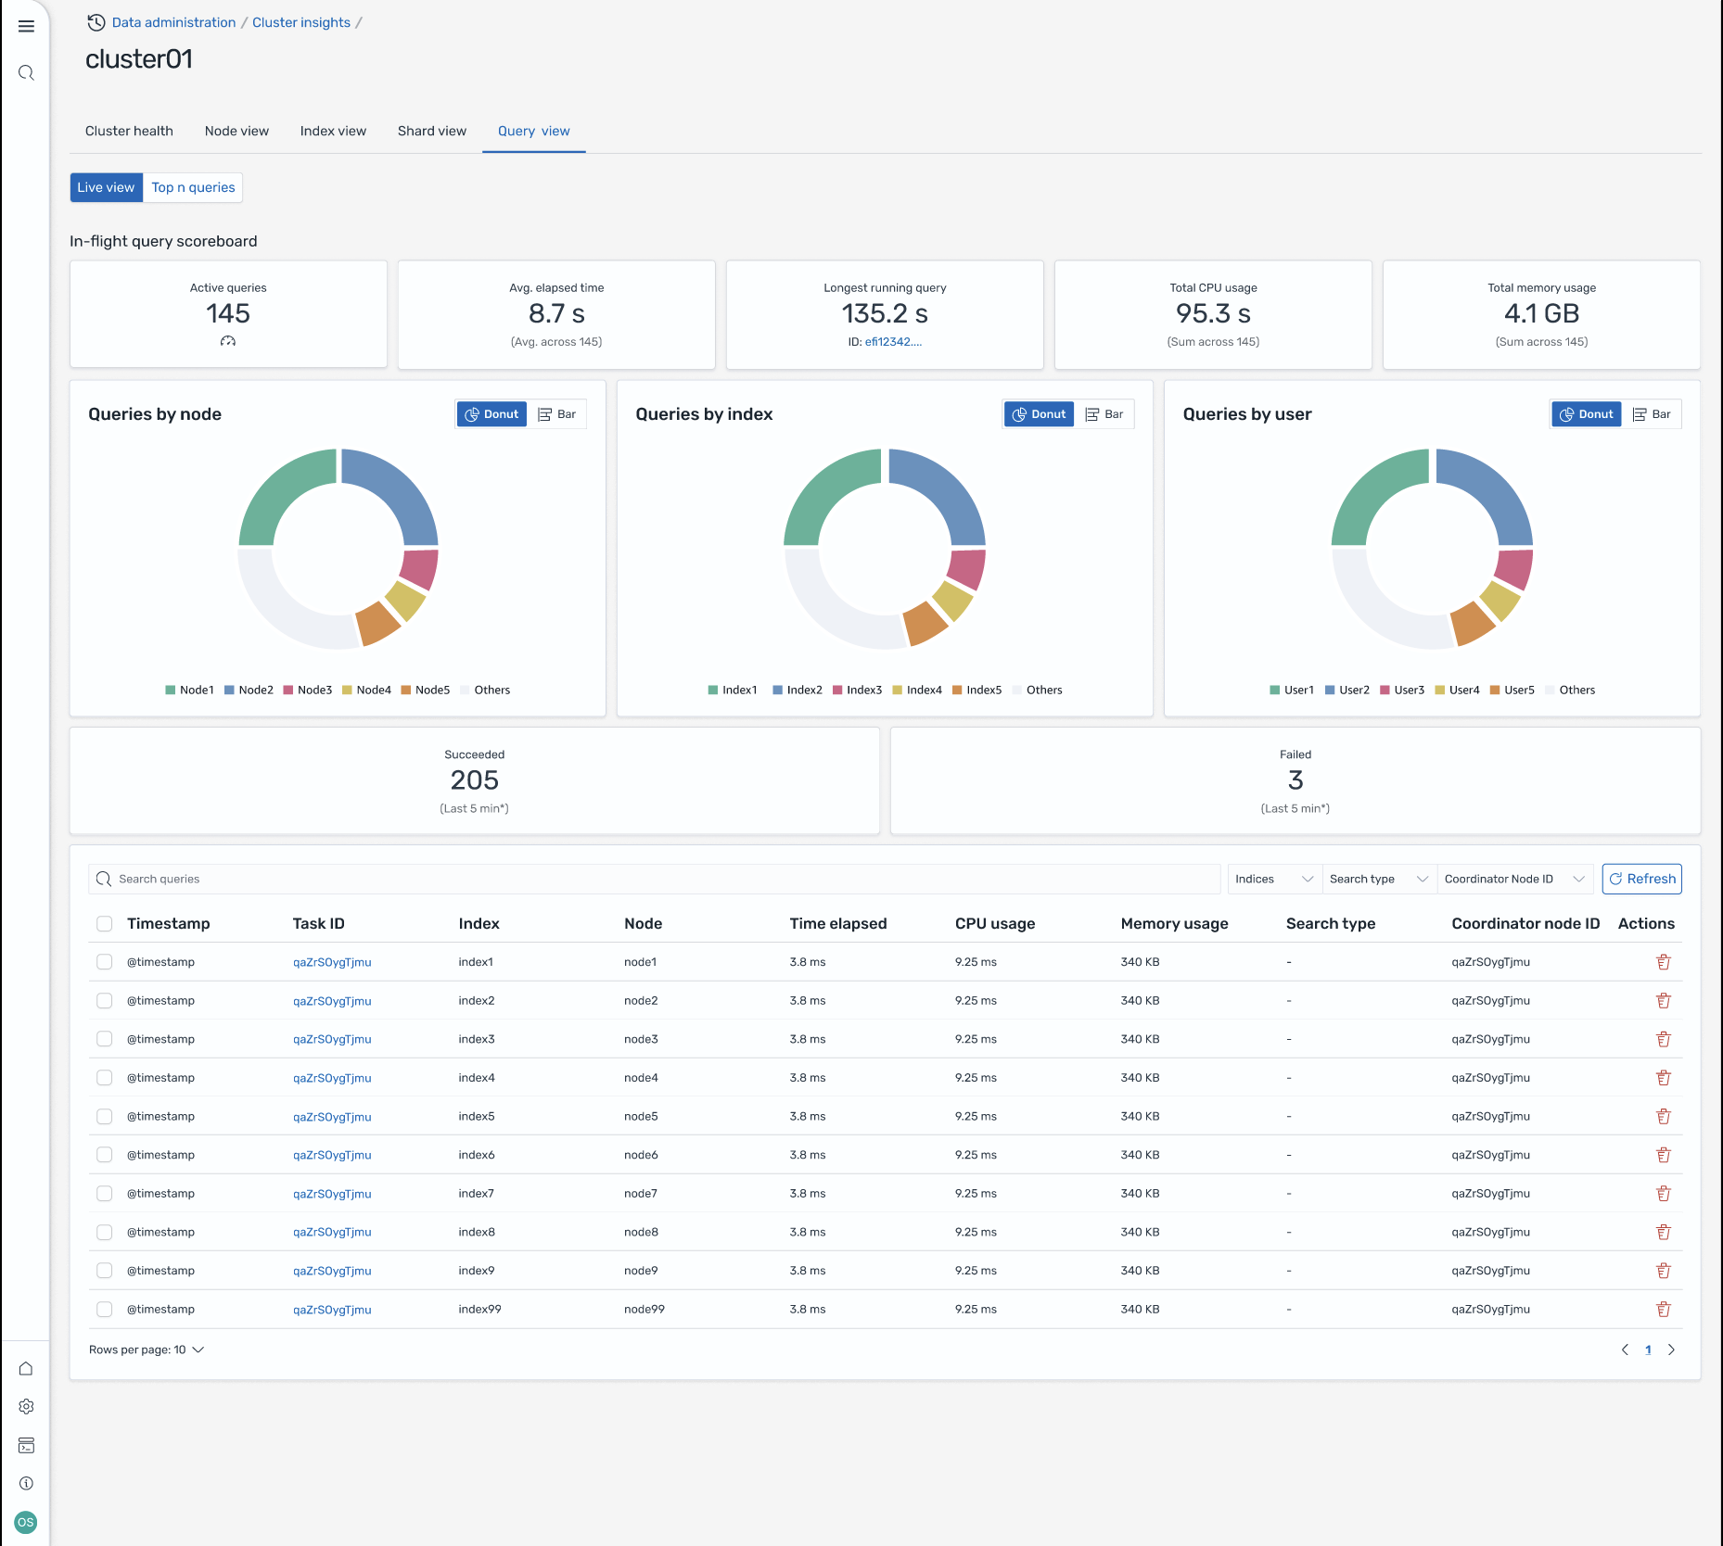Open the dev console icon in sidebar
1723x1546 pixels.
[x=26, y=1445]
